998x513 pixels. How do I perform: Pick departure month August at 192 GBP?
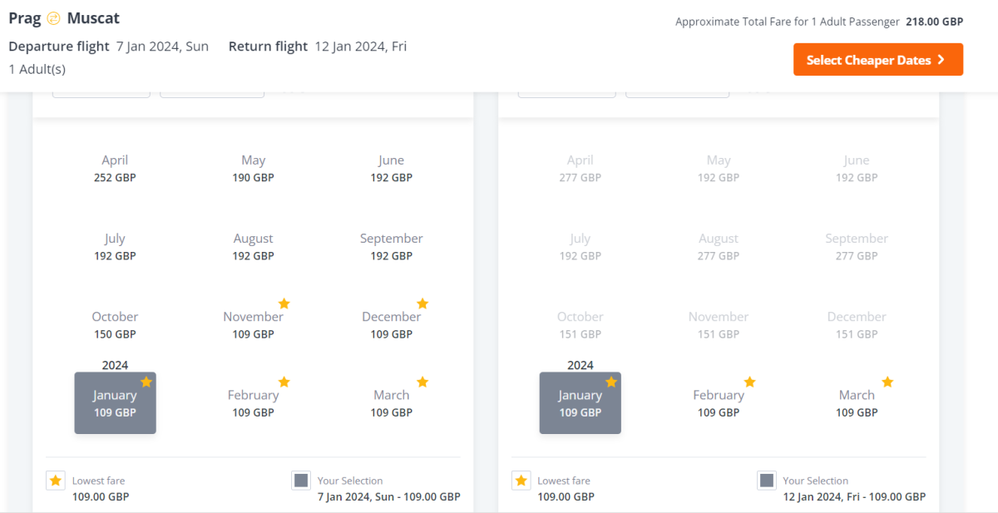click(253, 246)
